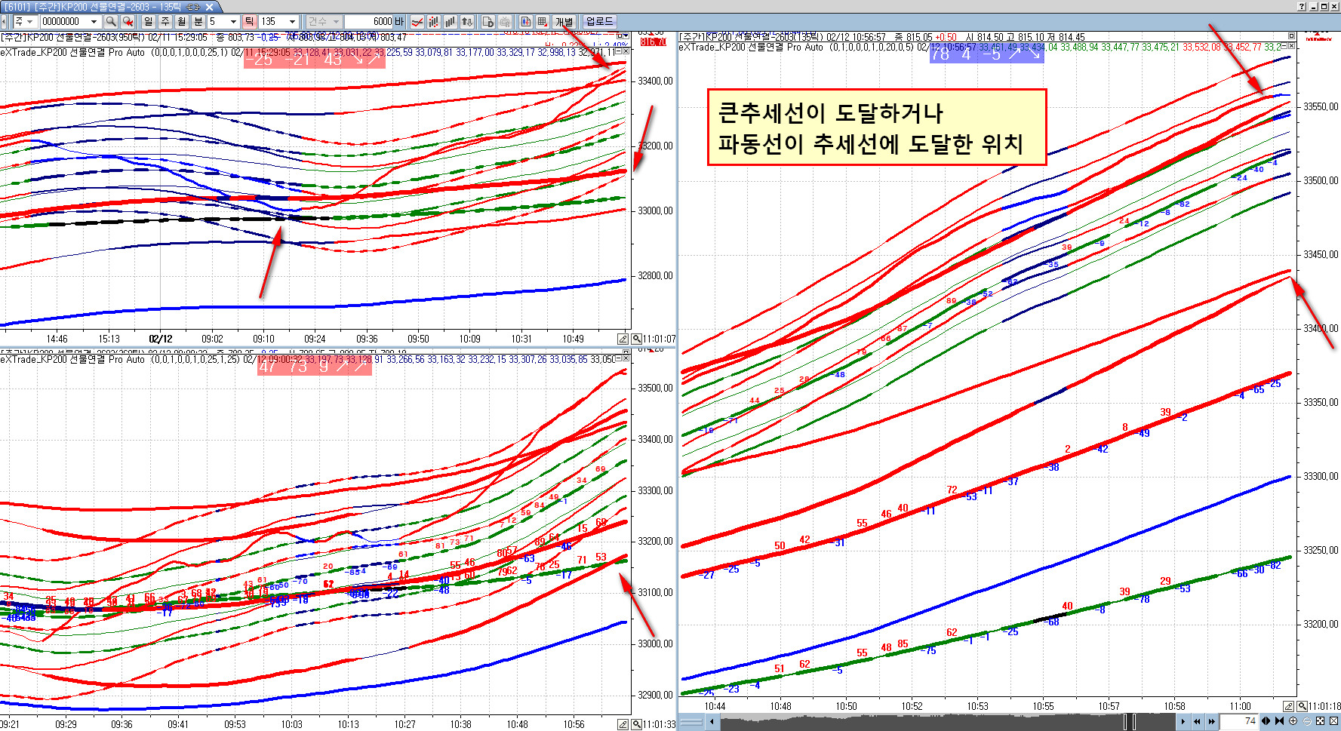Click the up-down arrows icon in toolbar
The width and height of the screenshot is (1341, 731).
click(x=466, y=22)
